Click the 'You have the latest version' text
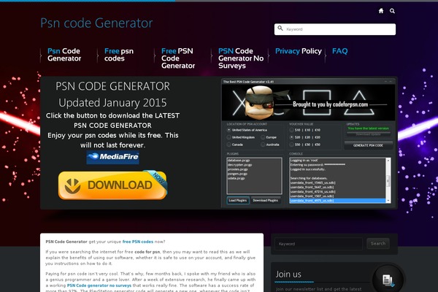Viewport: 438px width, 292px height. [368, 128]
